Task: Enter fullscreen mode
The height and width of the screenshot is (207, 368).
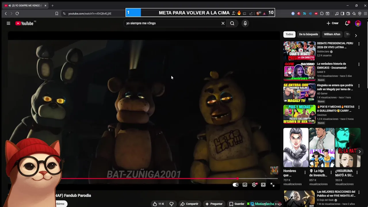Action: [273, 185]
